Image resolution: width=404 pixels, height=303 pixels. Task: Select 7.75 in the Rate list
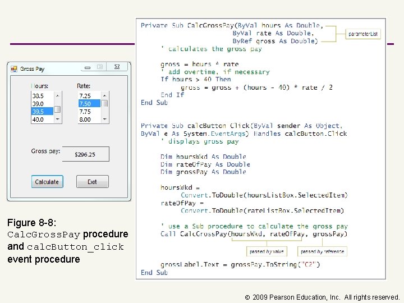(89, 112)
